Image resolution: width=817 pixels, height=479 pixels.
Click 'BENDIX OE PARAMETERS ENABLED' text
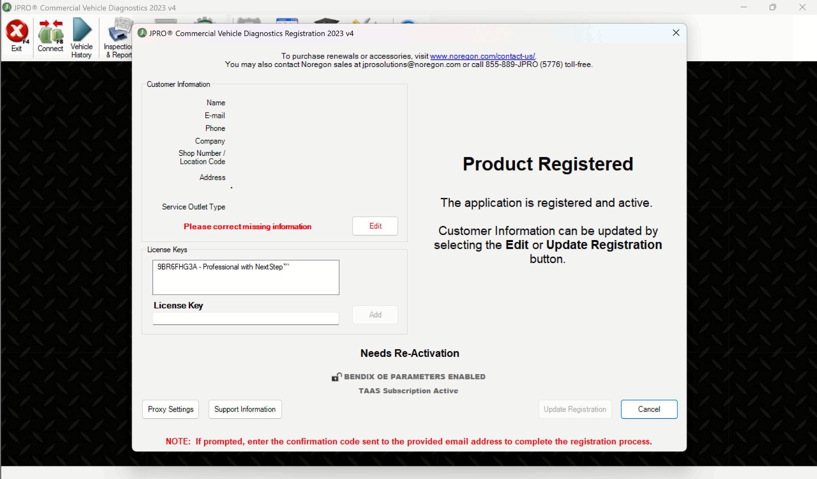pyautogui.click(x=415, y=377)
